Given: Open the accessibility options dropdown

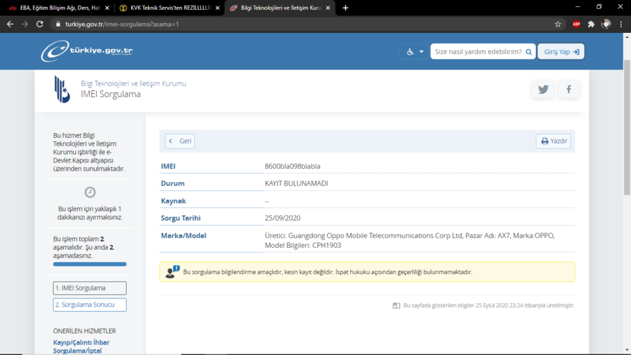Looking at the screenshot, I should 414,51.
